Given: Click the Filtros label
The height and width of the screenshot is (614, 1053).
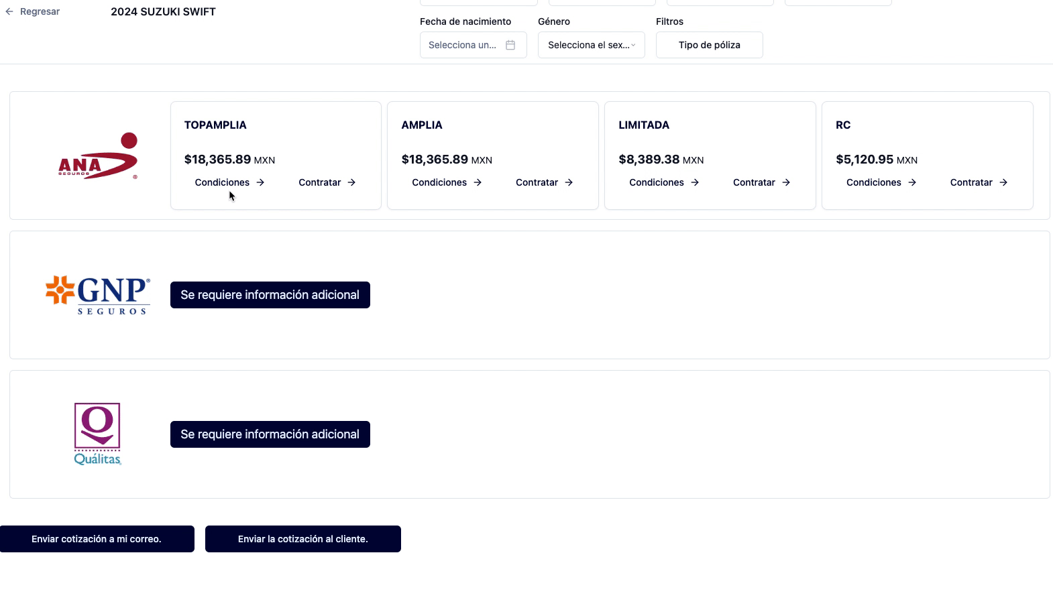Looking at the screenshot, I should click(669, 21).
